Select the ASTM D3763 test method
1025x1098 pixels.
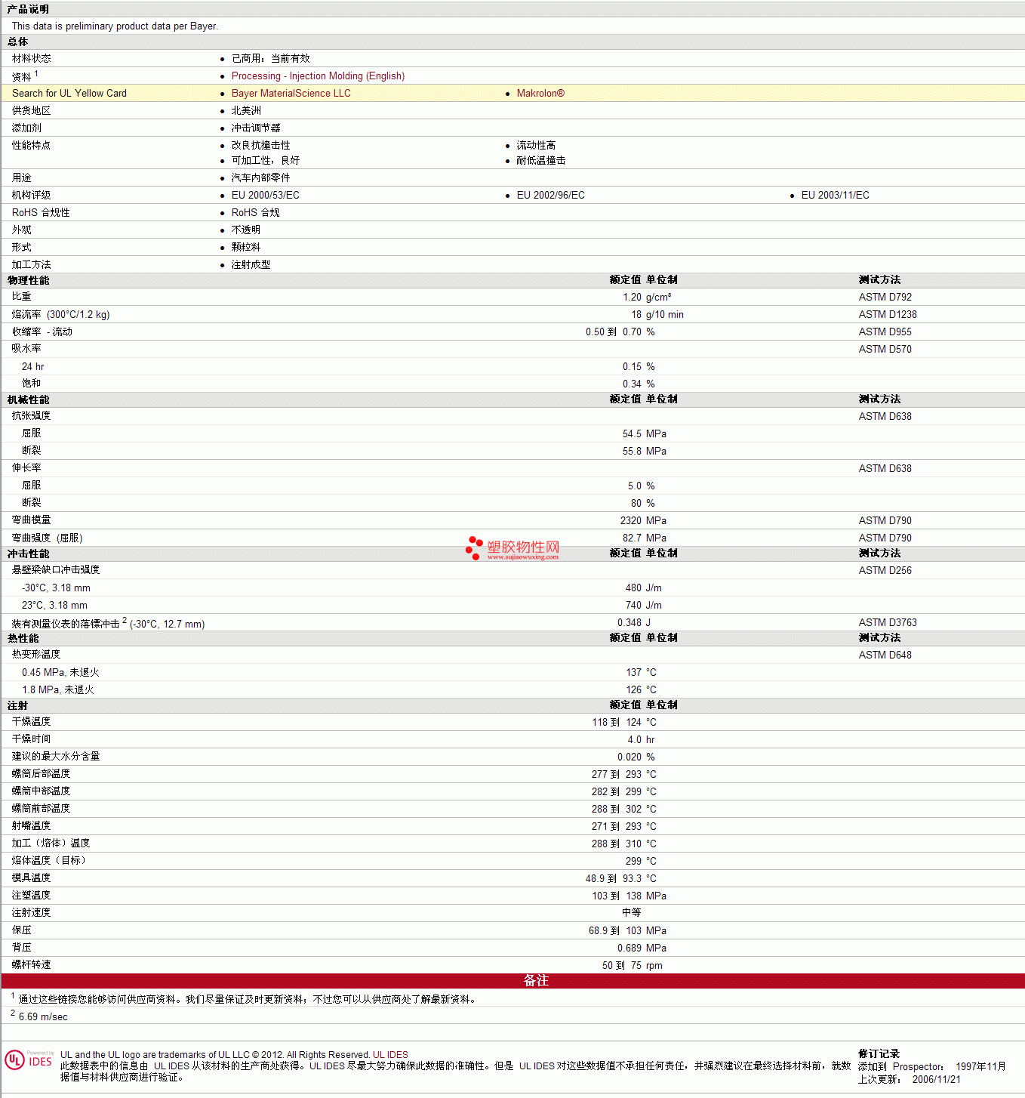pyautogui.click(x=888, y=623)
